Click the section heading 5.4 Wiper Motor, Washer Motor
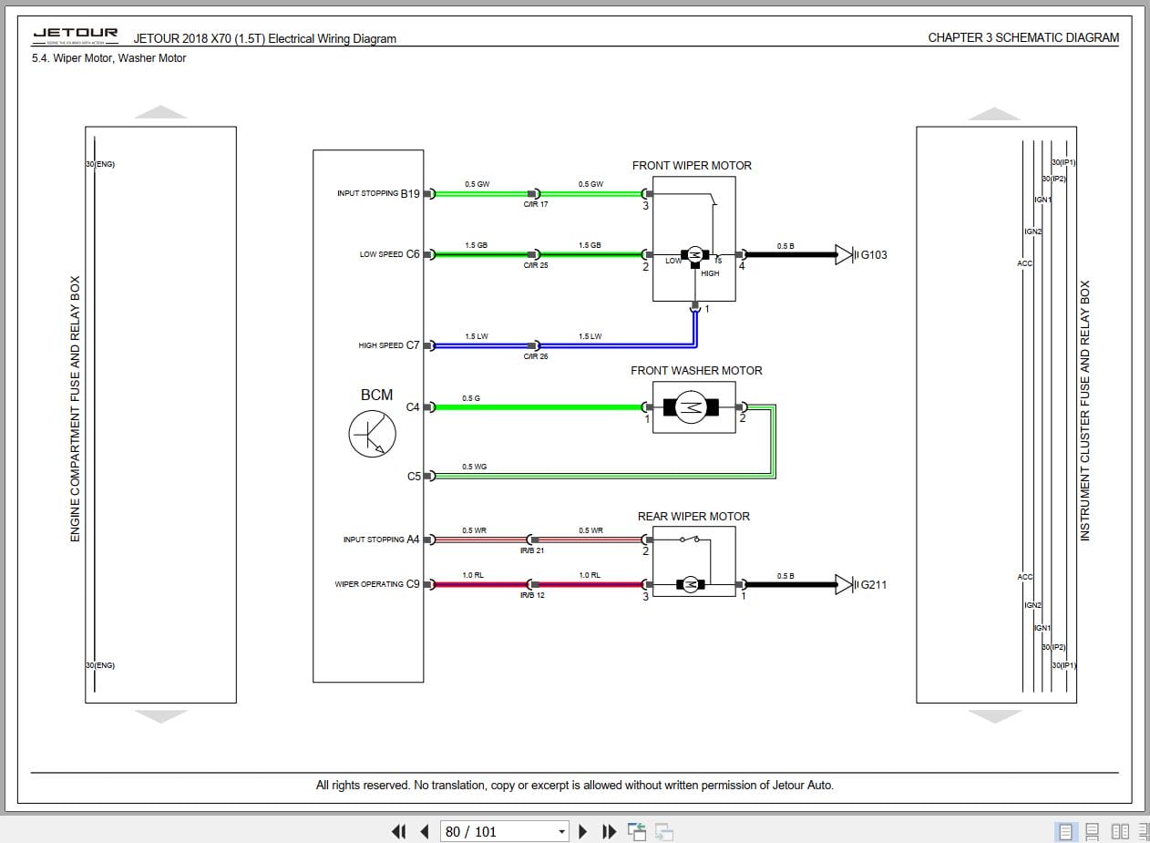 pyautogui.click(x=106, y=57)
